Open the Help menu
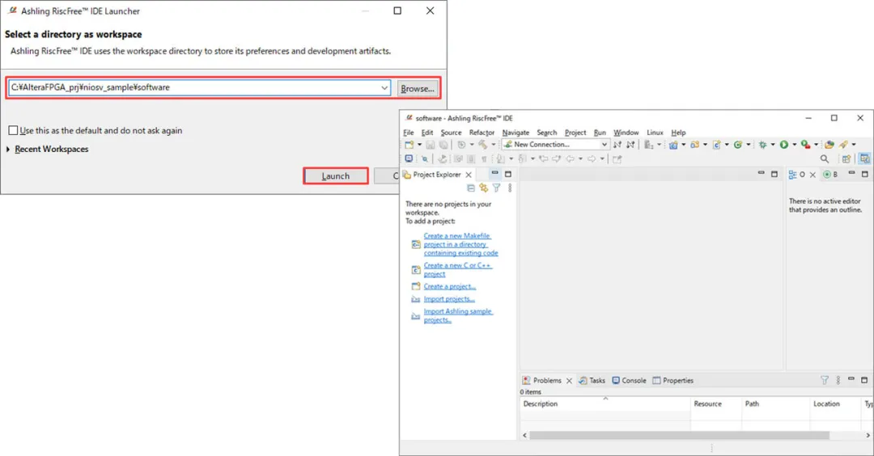Screen dimensions: 874x456 678,133
